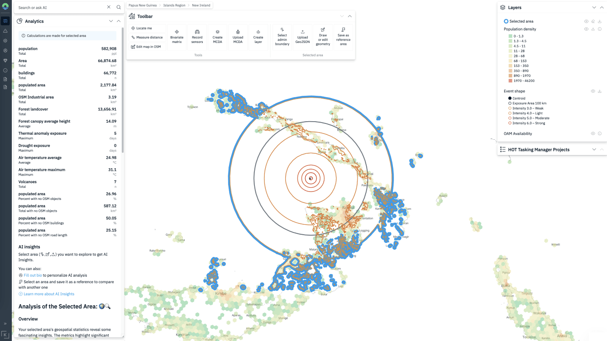Click the Search or ask AI field

(54, 7)
